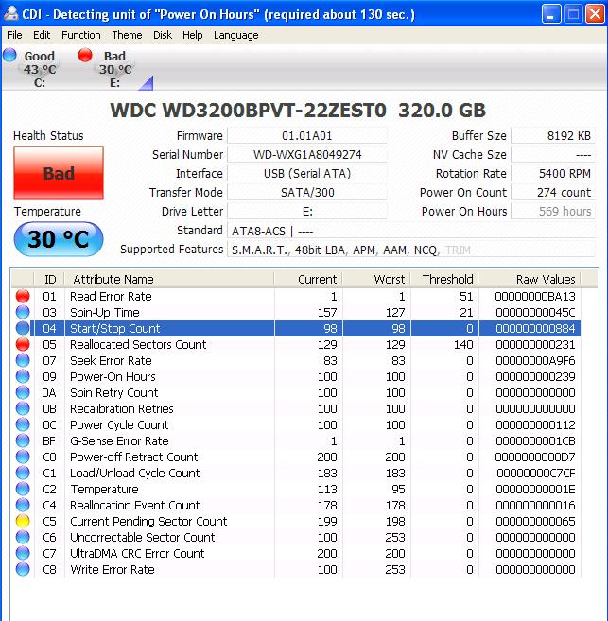The height and width of the screenshot is (621, 608).
Task: Click the Worst column header
Action: [376, 279]
